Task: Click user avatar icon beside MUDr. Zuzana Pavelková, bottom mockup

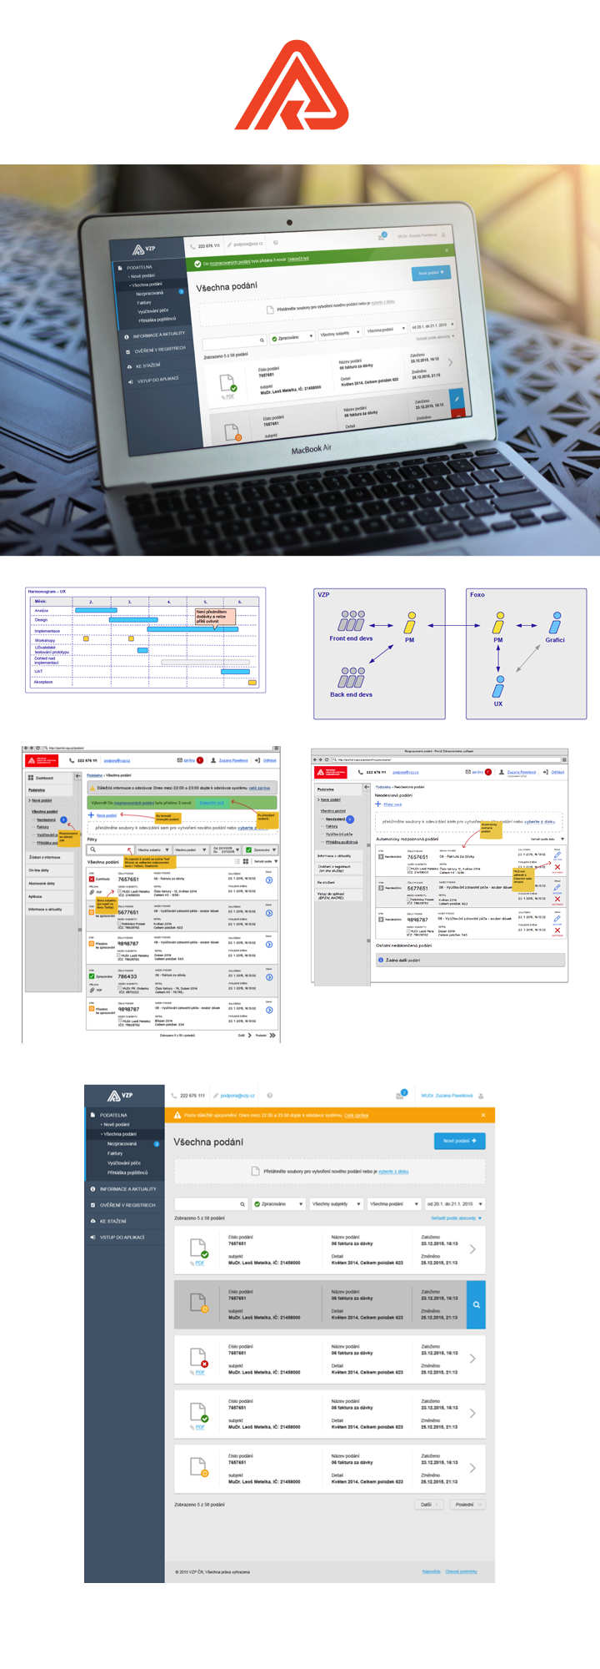Action: (481, 1096)
